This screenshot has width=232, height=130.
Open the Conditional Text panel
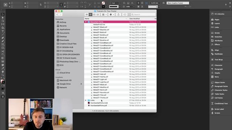pyautogui.click(x=219, y=104)
